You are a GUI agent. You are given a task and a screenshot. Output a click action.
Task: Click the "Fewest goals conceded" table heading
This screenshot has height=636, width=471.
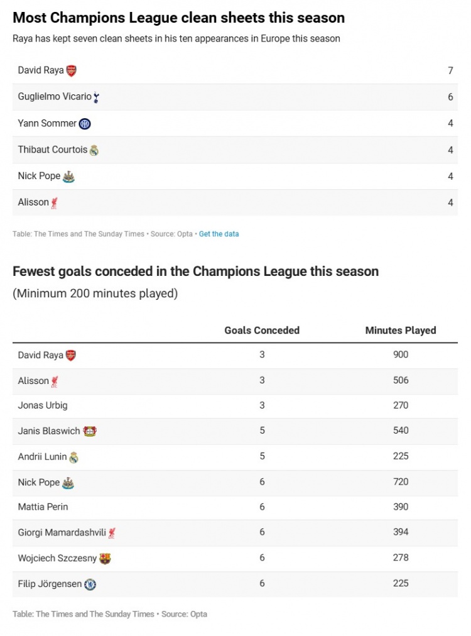pos(195,271)
